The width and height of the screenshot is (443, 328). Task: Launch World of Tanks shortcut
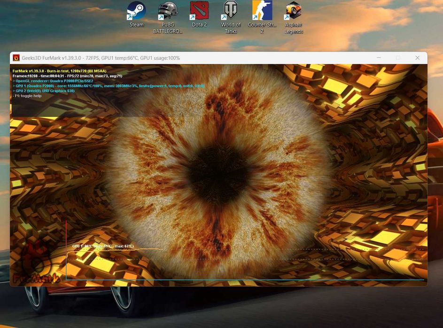pyautogui.click(x=231, y=17)
